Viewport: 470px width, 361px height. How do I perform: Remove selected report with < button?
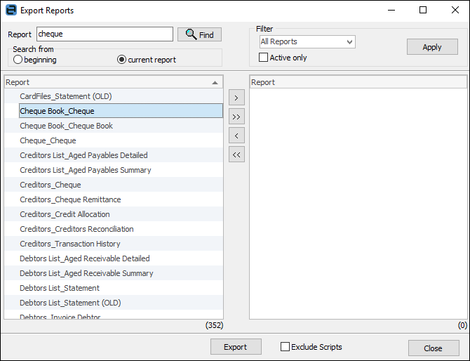click(x=236, y=136)
